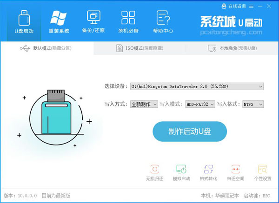Viewport: 279px width, 203px height.
Task: Open the 格式转化 conversion tool
Action: coord(208,169)
